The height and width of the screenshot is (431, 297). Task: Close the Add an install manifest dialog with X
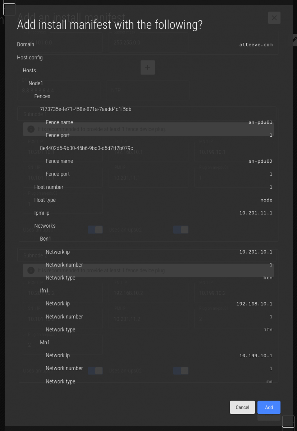coord(274,18)
